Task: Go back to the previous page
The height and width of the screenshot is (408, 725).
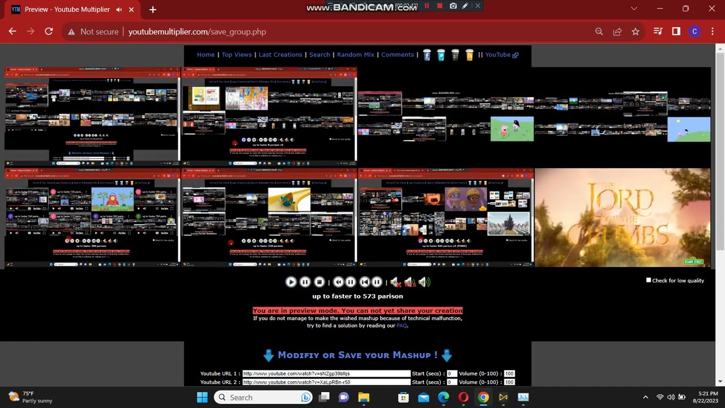Action: (x=12, y=32)
